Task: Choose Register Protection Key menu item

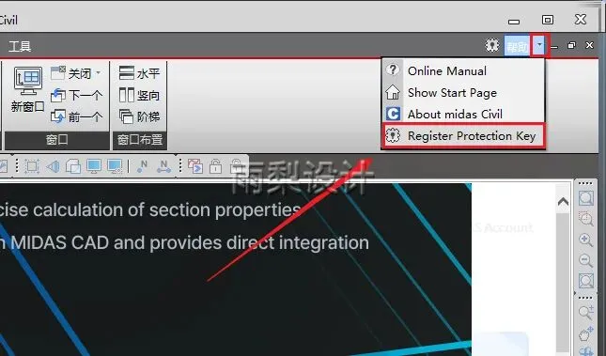Action: [x=464, y=135]
